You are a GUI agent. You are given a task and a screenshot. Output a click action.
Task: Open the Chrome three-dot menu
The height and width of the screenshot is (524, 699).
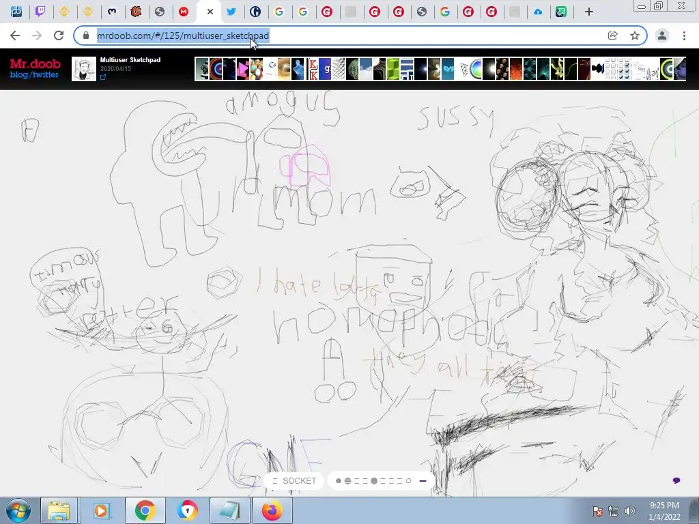684,35
